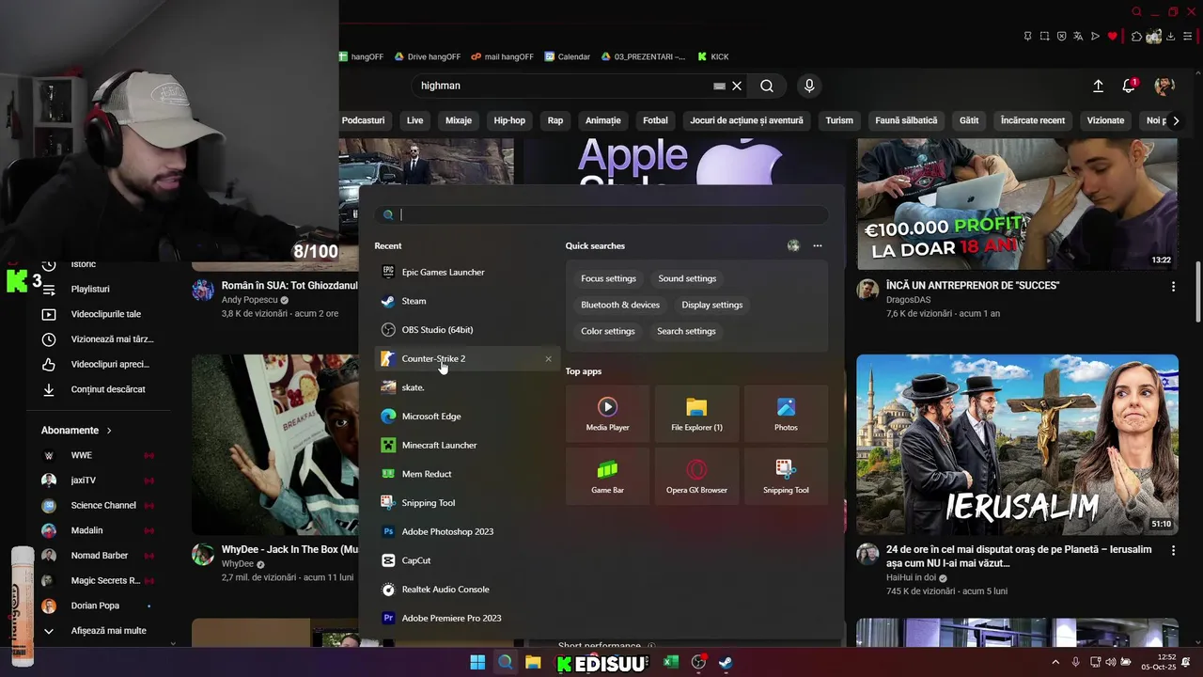This screenshot has width=1203, height=677.
Task: Click Opera GX tab search magnifier
Action: tap(1137, 11)
